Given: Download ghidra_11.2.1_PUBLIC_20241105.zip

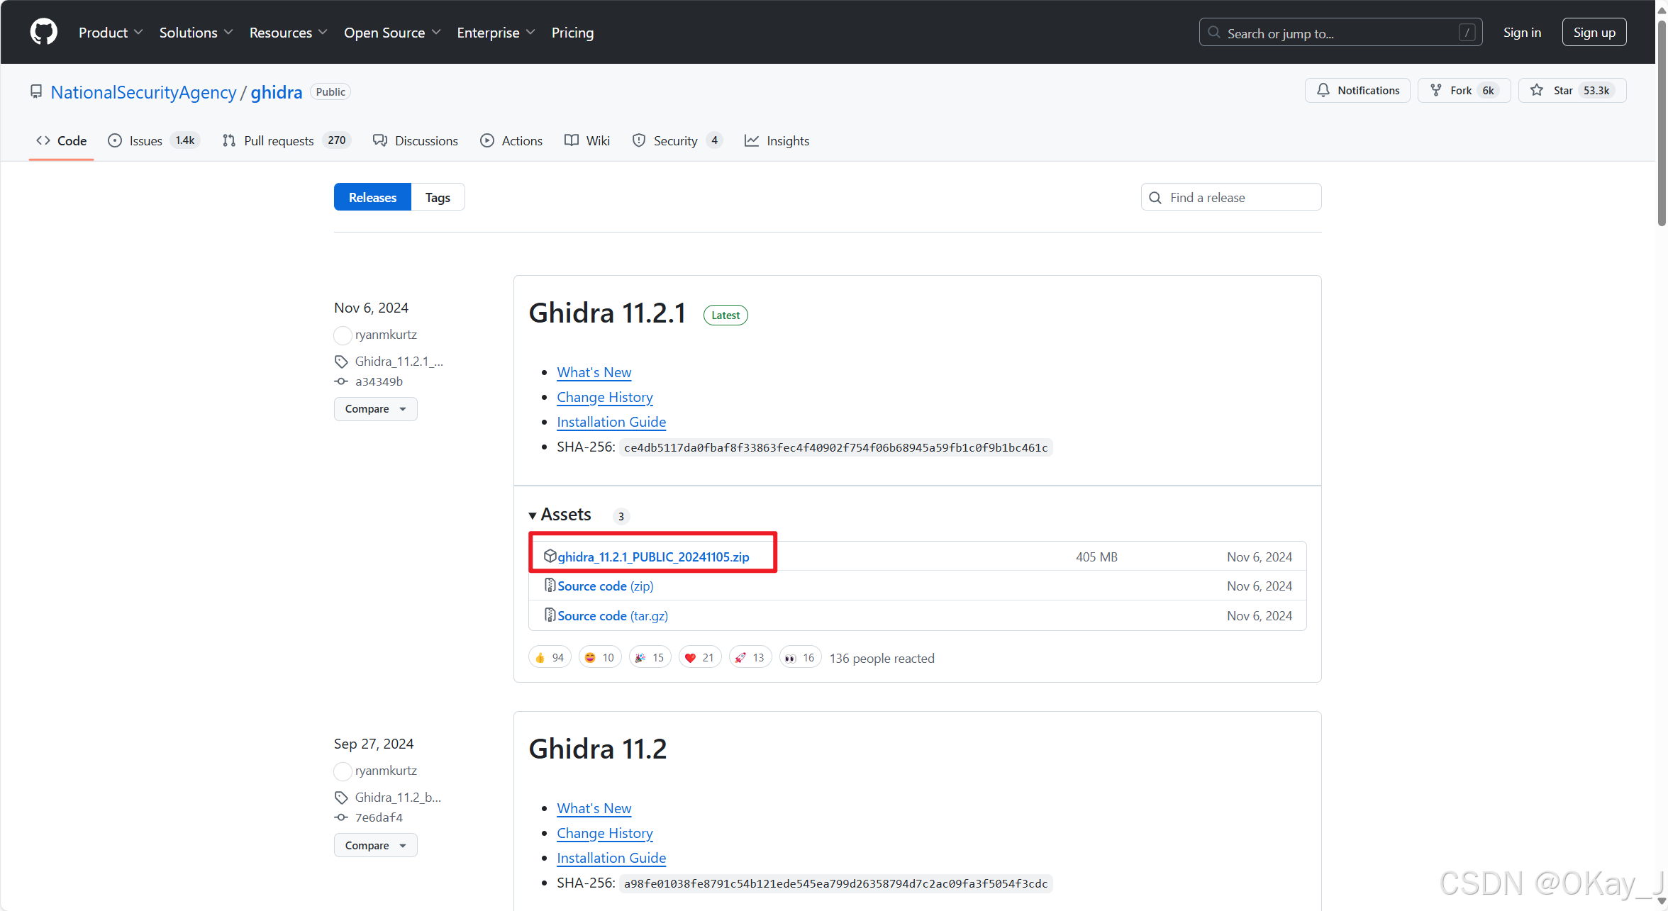Looking at the screenshot, I should pyautogui.click(x=652, y=557).
